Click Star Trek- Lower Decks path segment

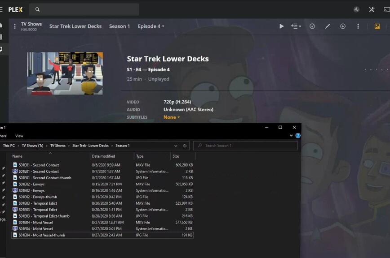click(x=91, y=146)
